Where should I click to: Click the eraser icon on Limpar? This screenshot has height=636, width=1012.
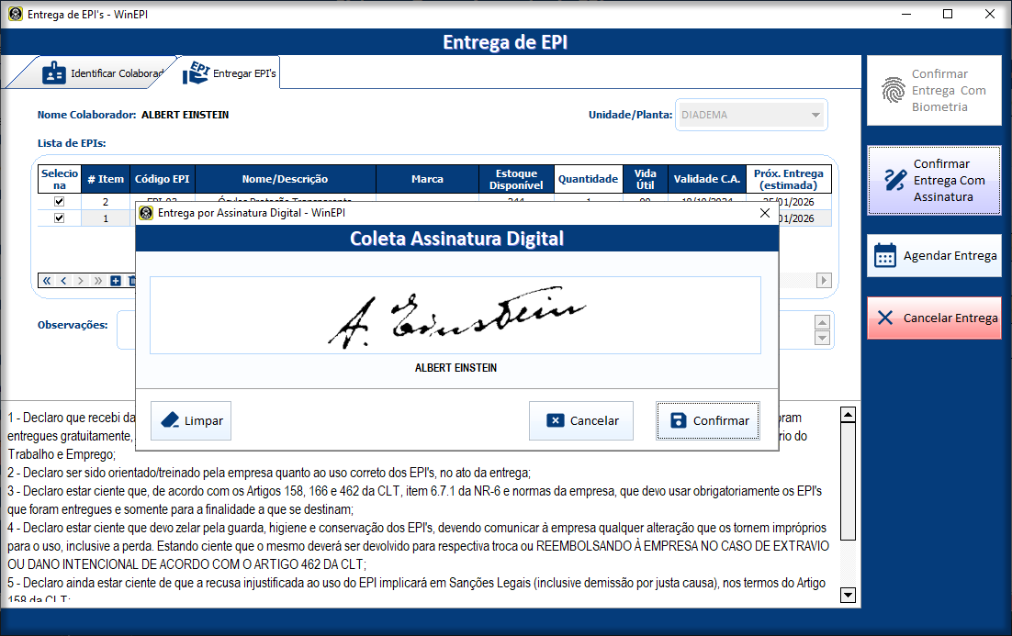tap(170, 420)
